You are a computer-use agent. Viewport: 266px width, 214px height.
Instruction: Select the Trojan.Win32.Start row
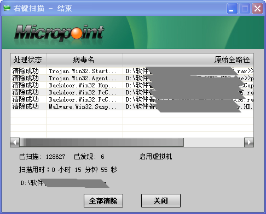click(x=132, y=71)
